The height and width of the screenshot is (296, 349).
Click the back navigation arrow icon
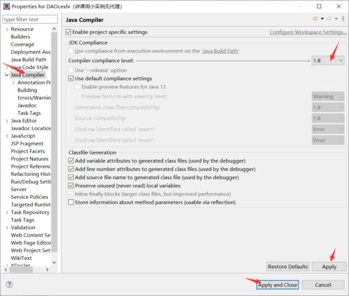tap(315, 18)
